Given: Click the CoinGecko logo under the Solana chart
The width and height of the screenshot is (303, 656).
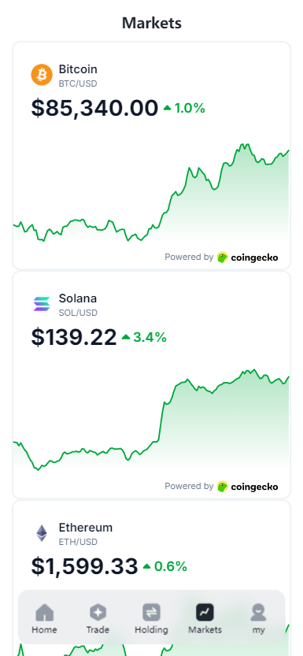Looking at the screenshot, I should tap(247, 486).
